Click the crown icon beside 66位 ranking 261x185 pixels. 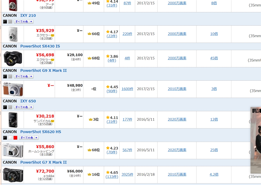(x=89, y=34)
